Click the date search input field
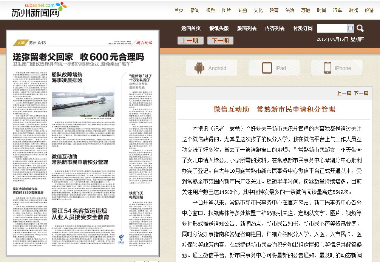Viewport: 380px width, 262px height. tap(332, 28)
